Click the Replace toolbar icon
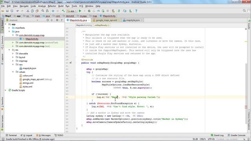251x141 pixels. pos(47,11)
